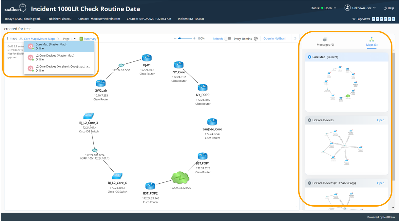Open the Help page

tap(389, 8)
